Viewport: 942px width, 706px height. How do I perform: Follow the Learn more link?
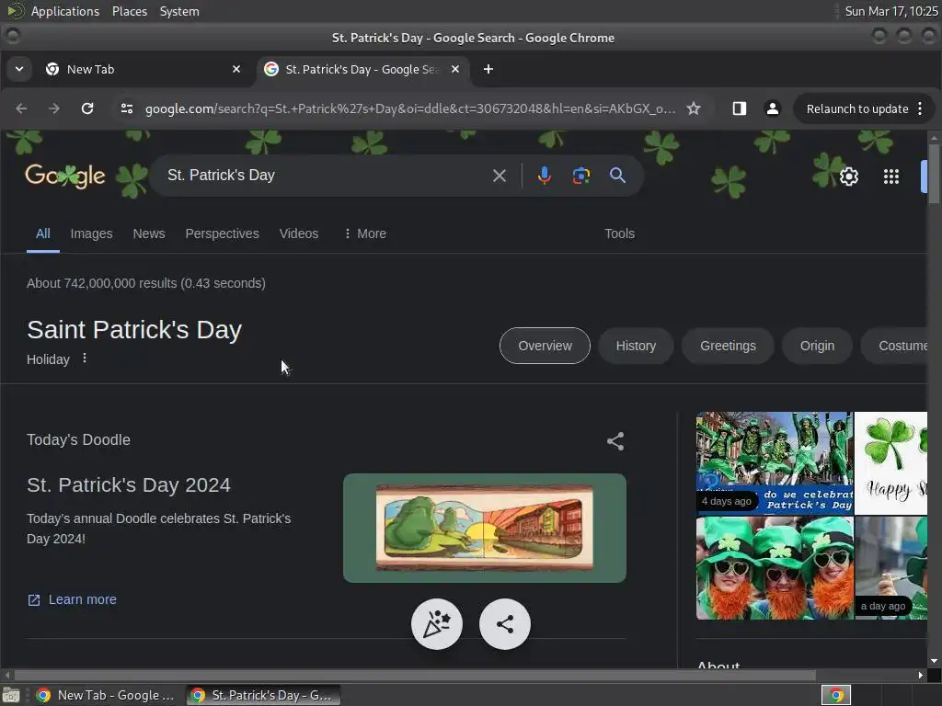click(82, 599)
